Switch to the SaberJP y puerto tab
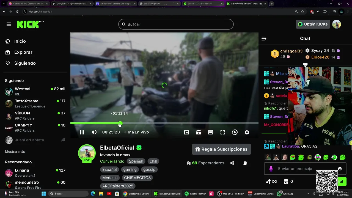The image size is (352, 198). pyautogui.click(x=159, y=4)
